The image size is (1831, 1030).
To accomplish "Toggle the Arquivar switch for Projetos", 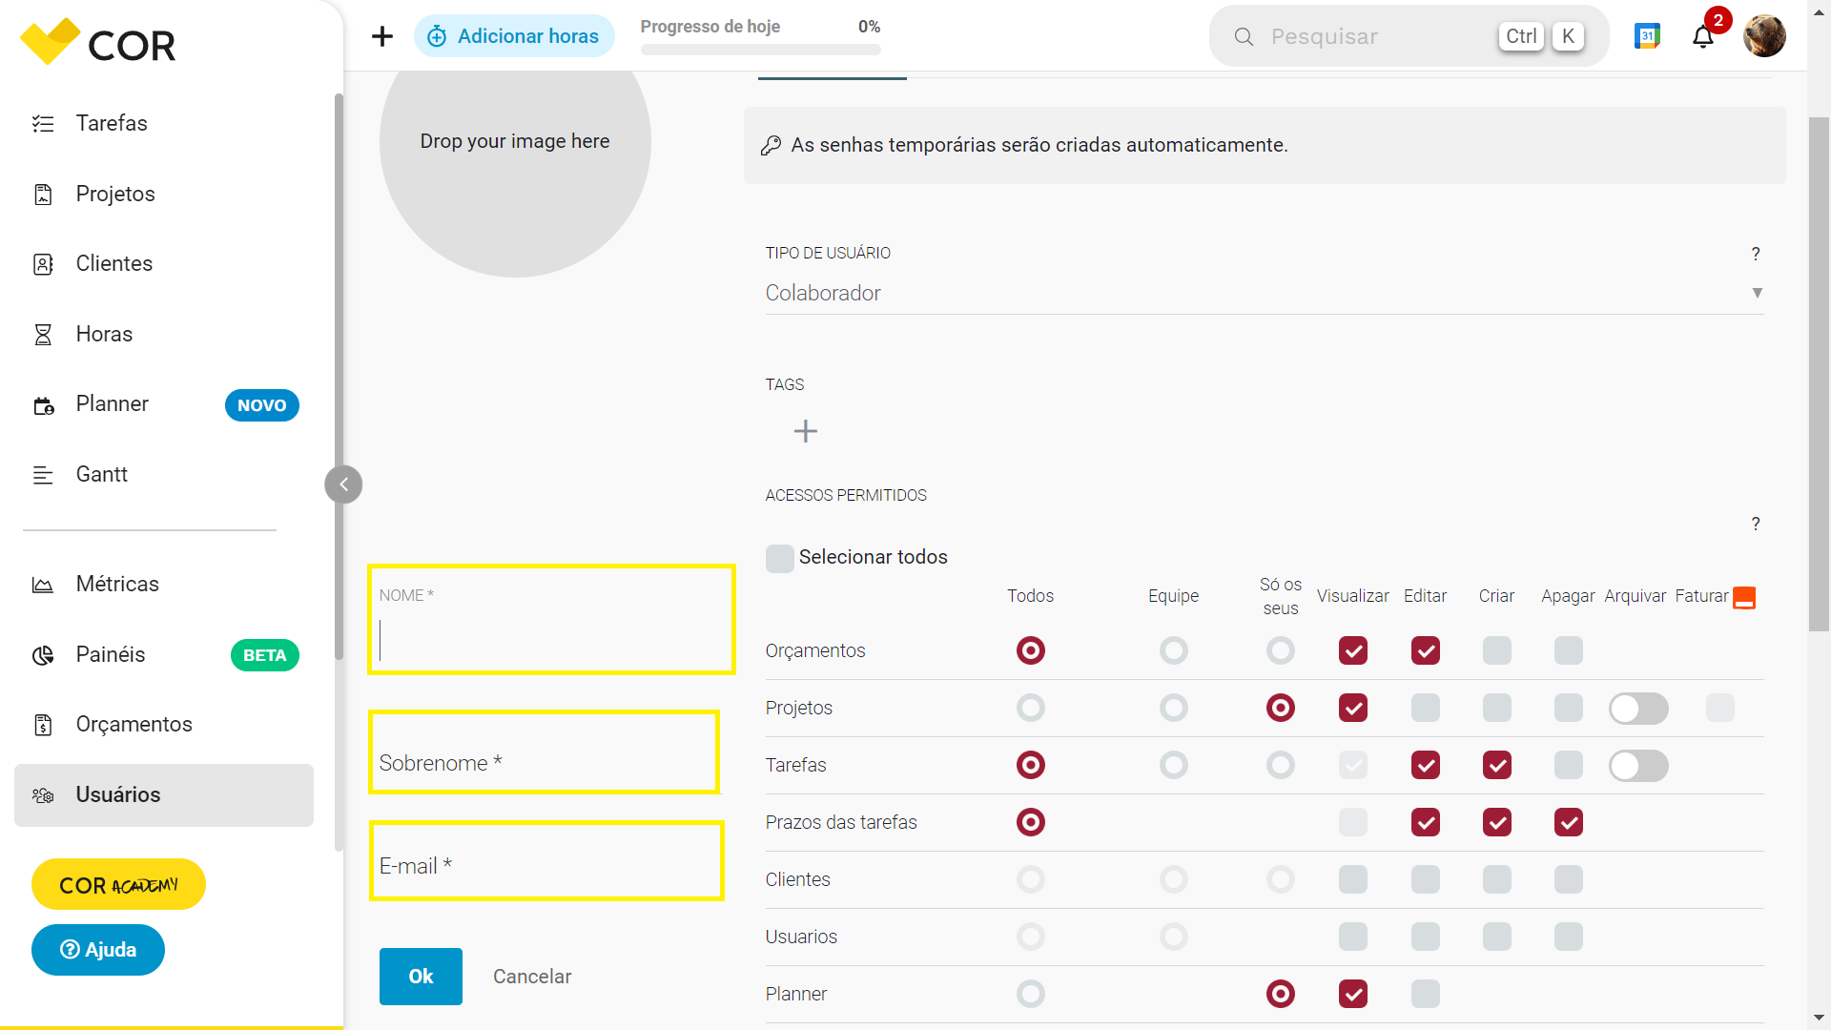I will 1638,709.
